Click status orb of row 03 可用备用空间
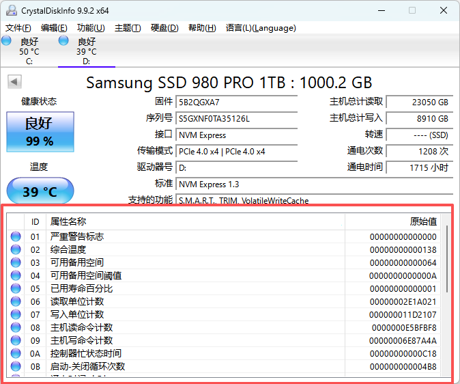This screenshot has width=460, height=384. (16, 262)
